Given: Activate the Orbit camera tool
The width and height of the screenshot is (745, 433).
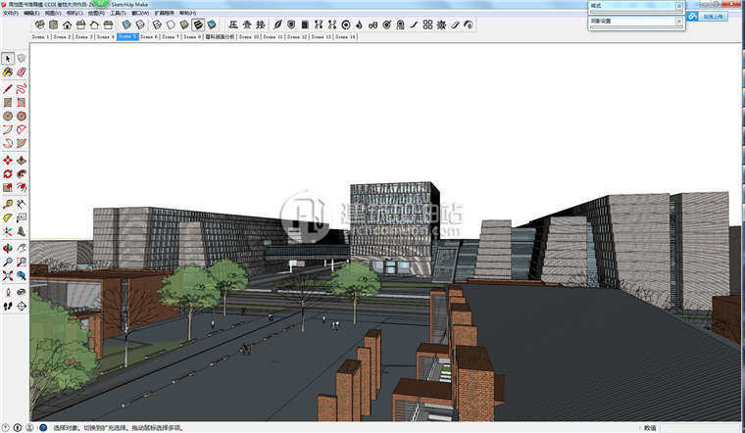Looking at the screenshot, I should click(x=8, y=248).
